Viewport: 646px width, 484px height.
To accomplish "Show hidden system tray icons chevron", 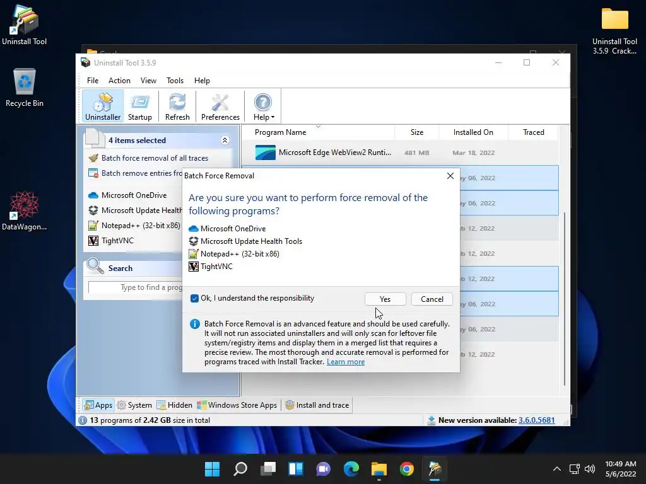I will [x=556, y=469].
